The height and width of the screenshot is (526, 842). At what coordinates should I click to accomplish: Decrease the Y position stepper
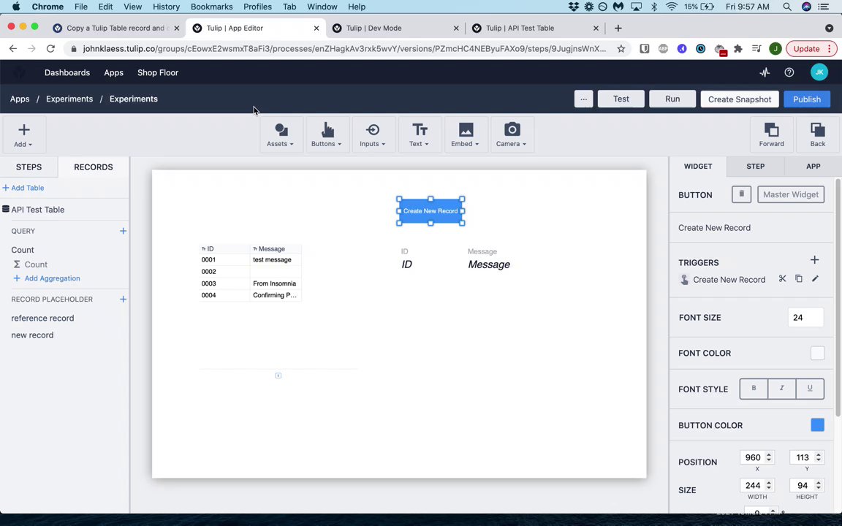click(819, 460)
